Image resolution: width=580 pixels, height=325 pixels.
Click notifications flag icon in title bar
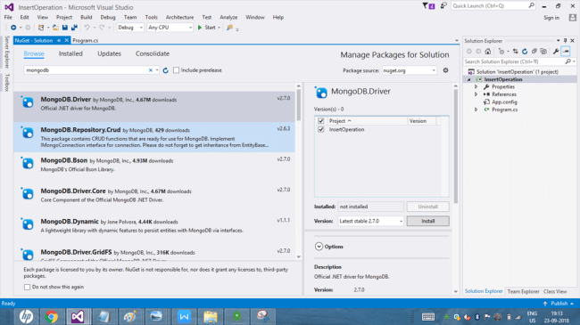tap(428, 6)
